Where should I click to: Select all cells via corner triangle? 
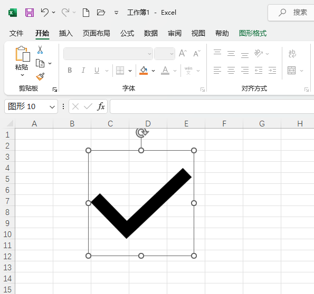pyautogui.click(x=10, y=123)
